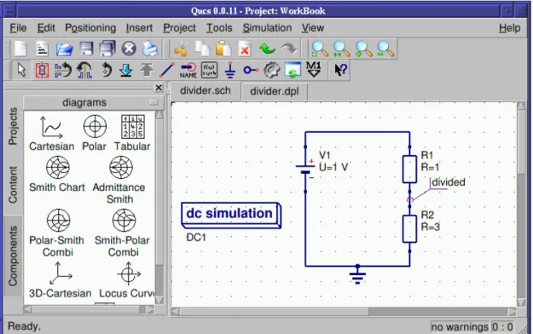The height and width of the screenshot is (334, 533).
Task: Go into subcircuit down arrow
Action: pos(125,70)
